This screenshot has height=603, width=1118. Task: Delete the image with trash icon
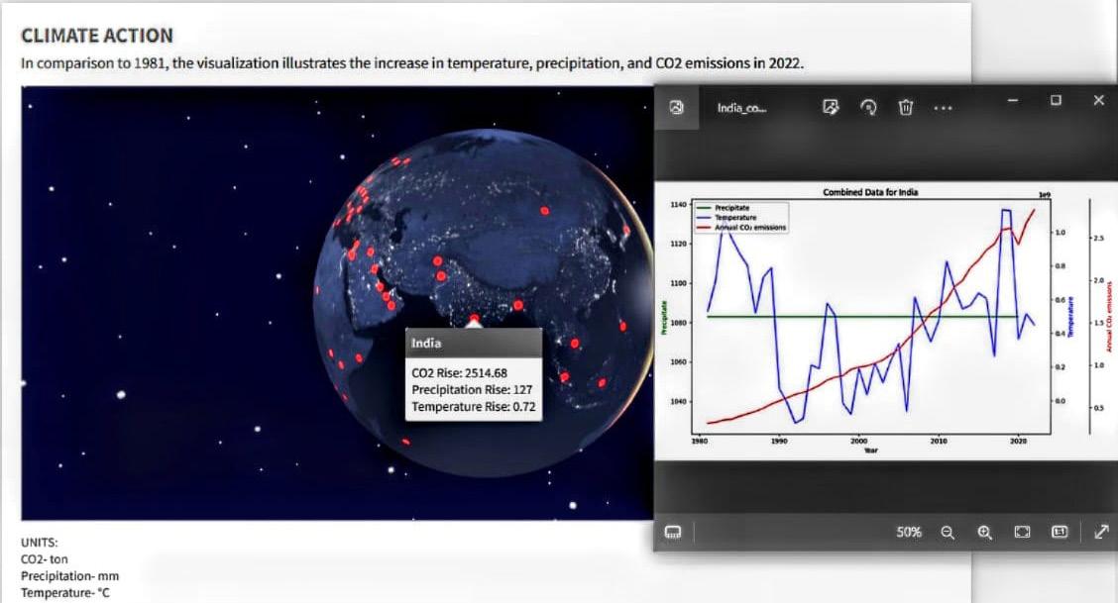click(x=906, y=108)
